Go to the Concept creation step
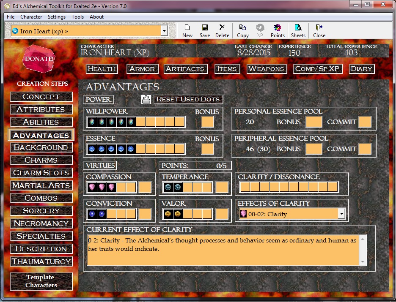Viewport: 396px width, 302px height. (x=41, y=97)
